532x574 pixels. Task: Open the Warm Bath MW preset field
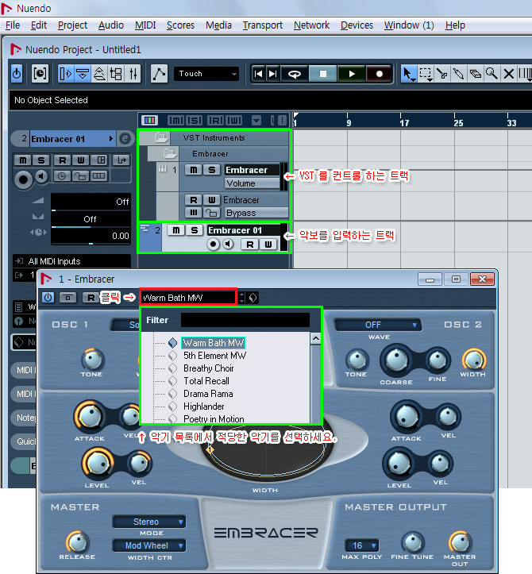(188, 297)
